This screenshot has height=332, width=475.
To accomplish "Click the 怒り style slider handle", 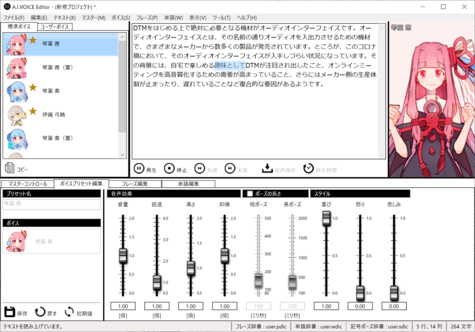I will 360,292.
